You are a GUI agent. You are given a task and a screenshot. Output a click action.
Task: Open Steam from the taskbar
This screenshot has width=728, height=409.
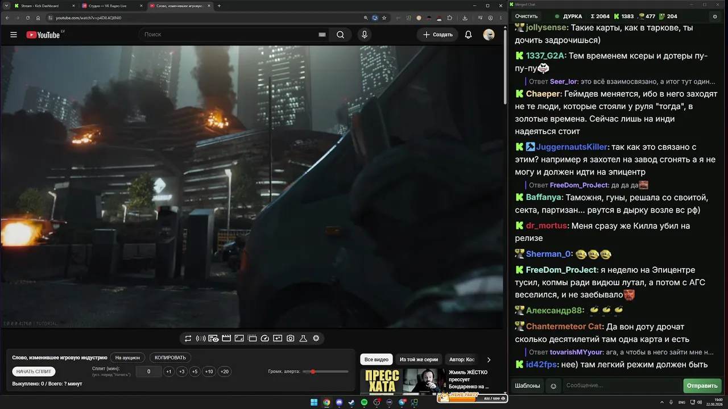(x=352, y=402)
